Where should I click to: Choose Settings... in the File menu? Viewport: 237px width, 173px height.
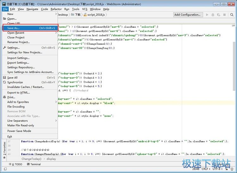[x=14, y=48]
